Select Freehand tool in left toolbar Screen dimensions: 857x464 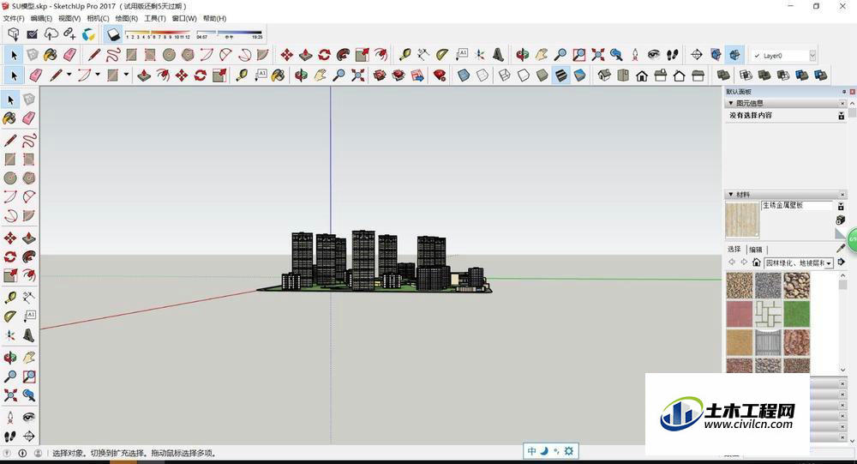[x=29, y=140]
